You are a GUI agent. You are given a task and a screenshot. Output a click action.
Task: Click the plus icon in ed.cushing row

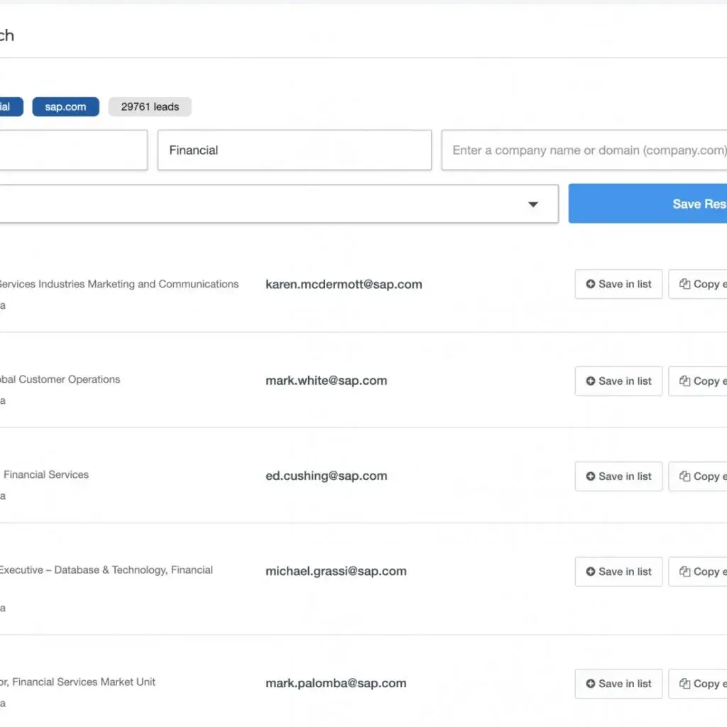590,476
